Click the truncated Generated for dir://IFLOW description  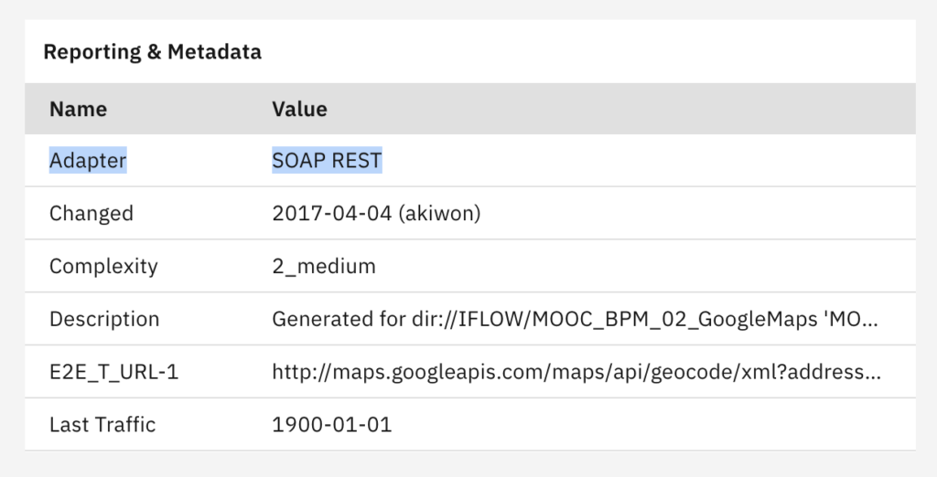tap(575, 319)
